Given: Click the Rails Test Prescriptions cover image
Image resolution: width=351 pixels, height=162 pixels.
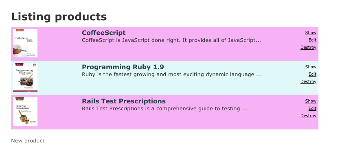Looking at the screenshot, I should 25,112.
